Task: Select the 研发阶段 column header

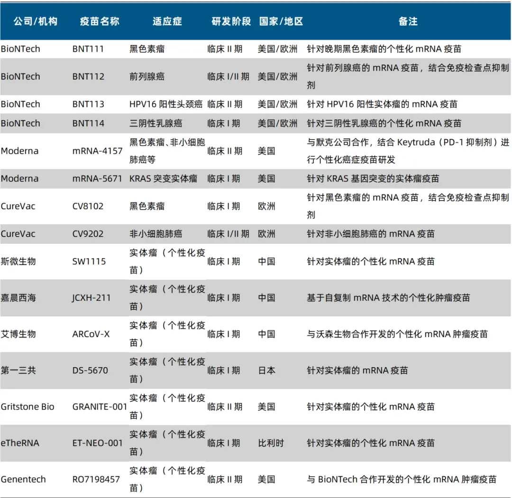Action: pos(231,21)
